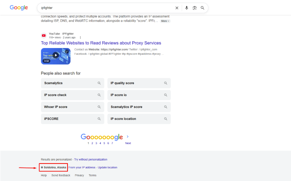Expand the More dropdown in the snippet
The height and width of the screenshot is (181, 291).
point(165,21)
